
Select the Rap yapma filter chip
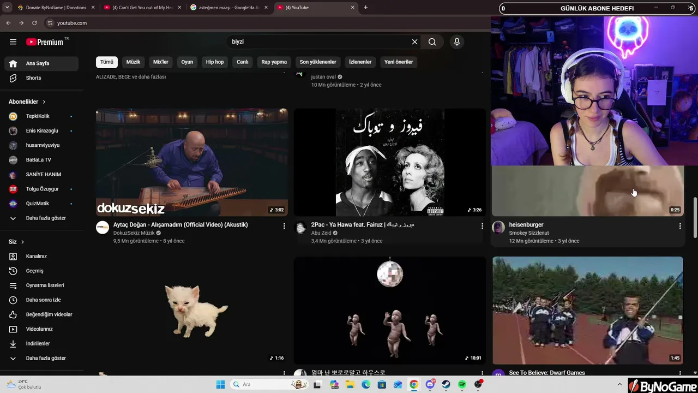point(274,62)
